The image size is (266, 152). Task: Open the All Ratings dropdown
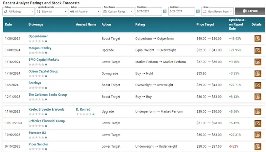click(19, 11)
